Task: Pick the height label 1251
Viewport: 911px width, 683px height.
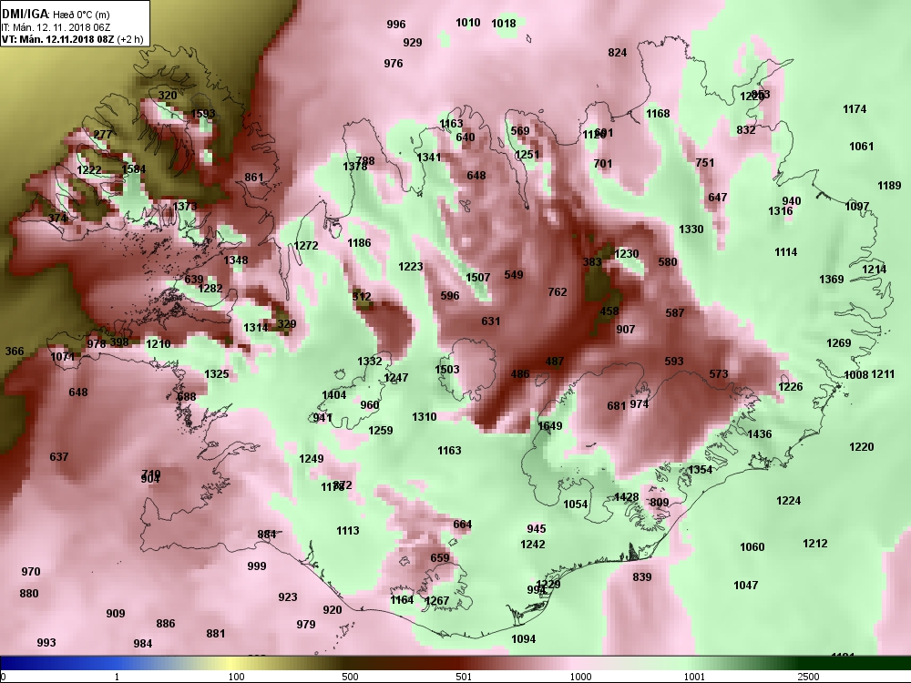Action: [527, 155]
